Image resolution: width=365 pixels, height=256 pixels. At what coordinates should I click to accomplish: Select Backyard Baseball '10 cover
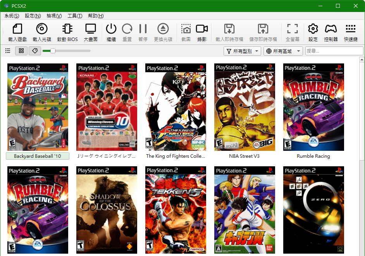pyautogui.click(x=38, y=107)
